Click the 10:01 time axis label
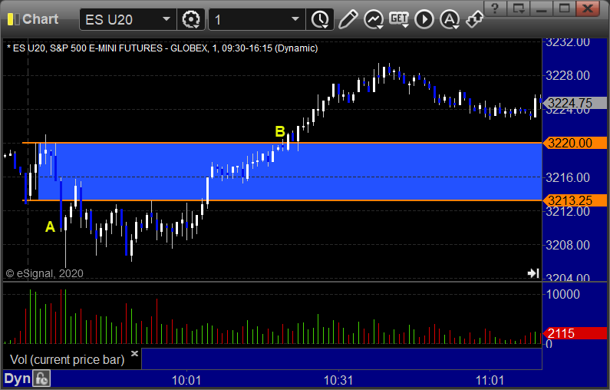Viewport: 610px width, 390px height. pos(186,380)
